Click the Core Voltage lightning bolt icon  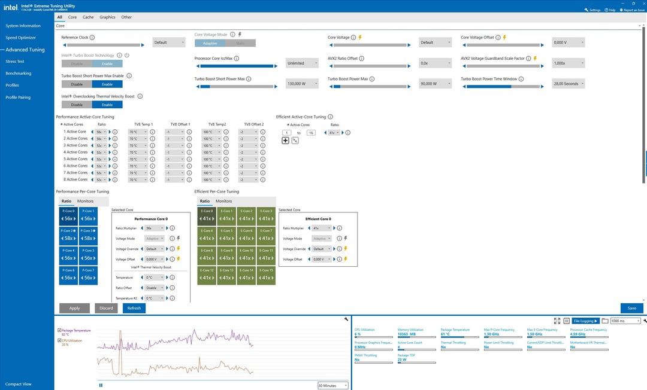pyautogui.click(x=360, y=38)
